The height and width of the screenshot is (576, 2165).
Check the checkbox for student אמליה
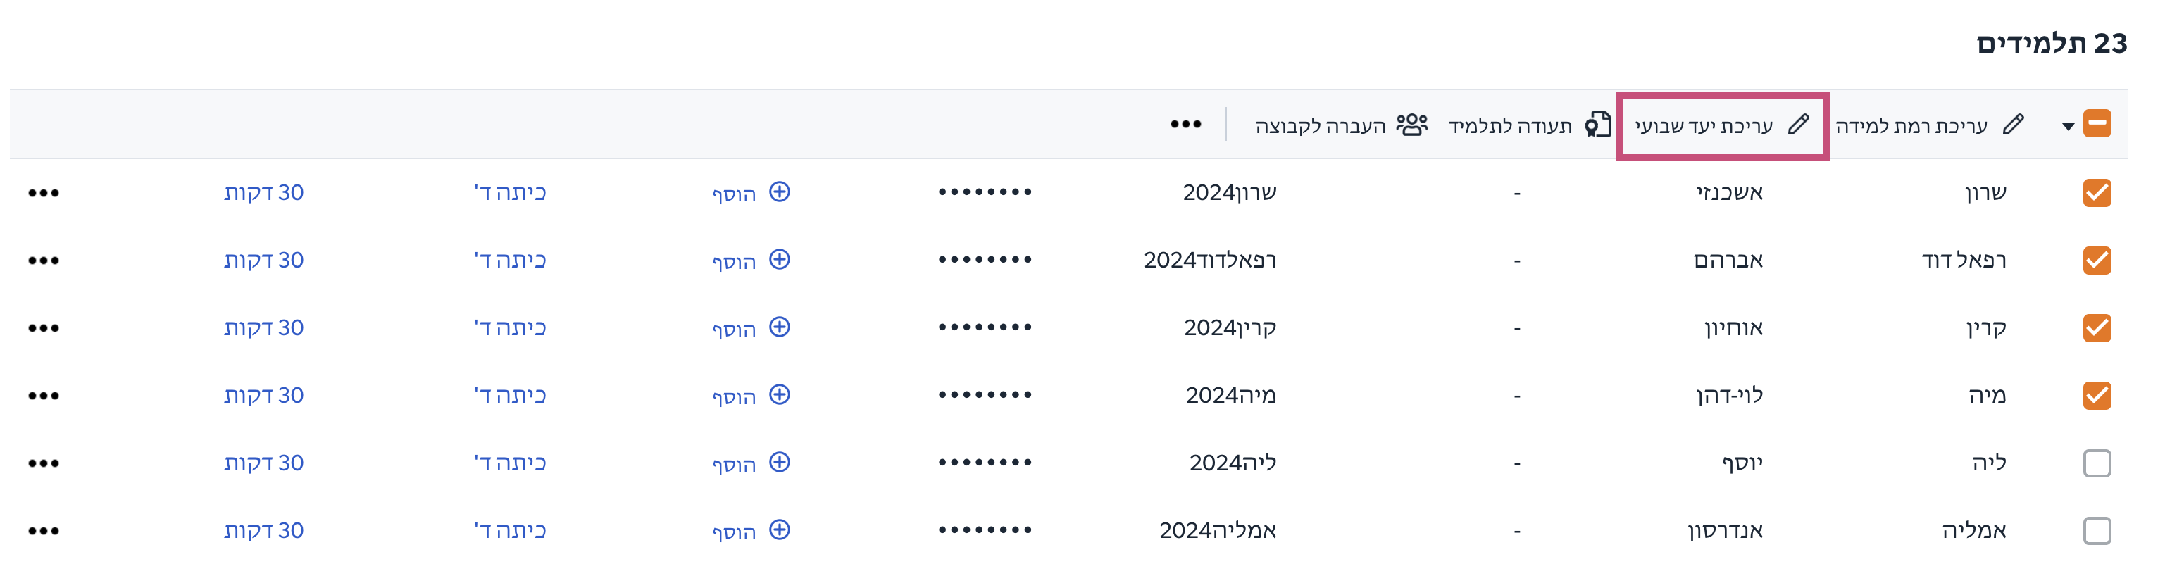point(2097,531)
